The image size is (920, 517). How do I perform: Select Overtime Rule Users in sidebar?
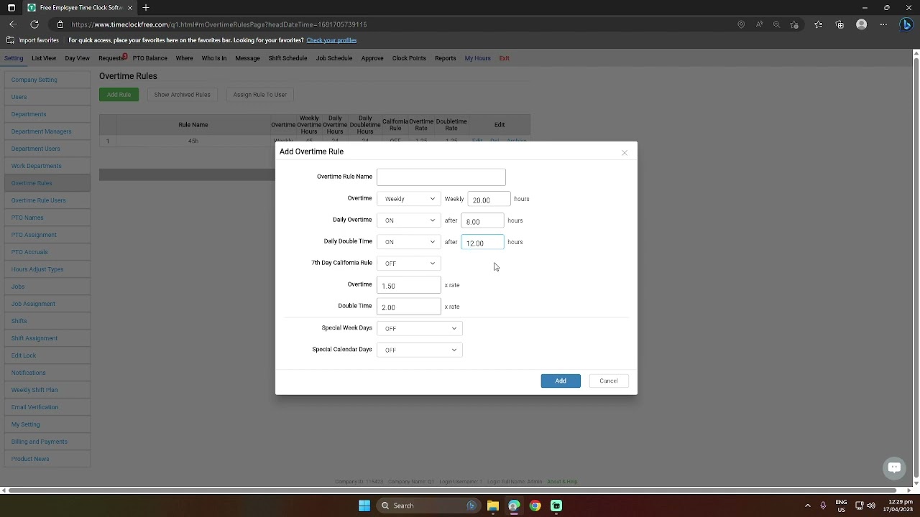pos(47,200)
